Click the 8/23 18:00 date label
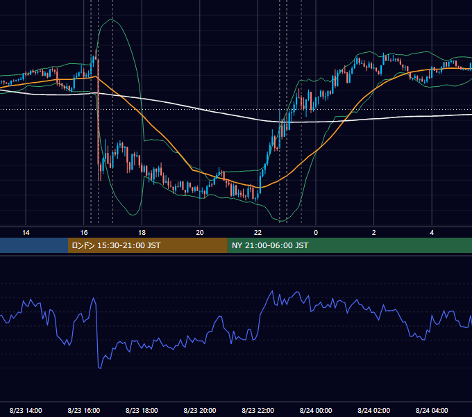The image size is (472, 417). (142, 410)
